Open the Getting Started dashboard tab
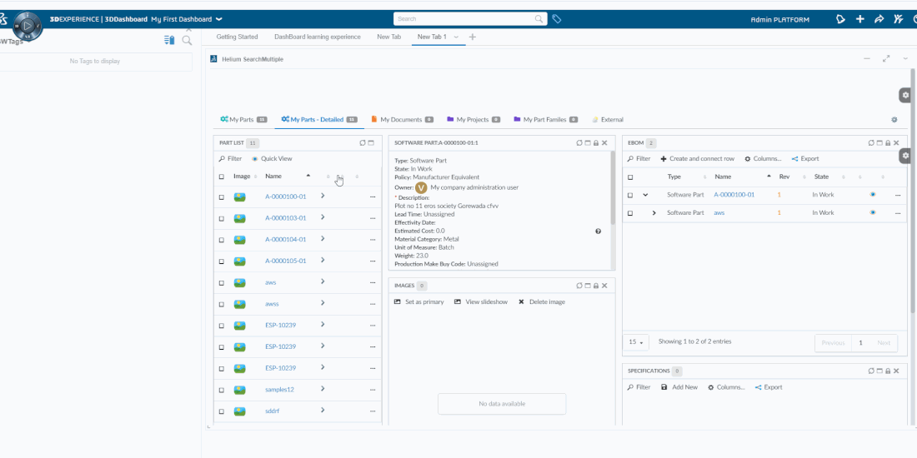The image size is (917, 458). pos(237,37)
